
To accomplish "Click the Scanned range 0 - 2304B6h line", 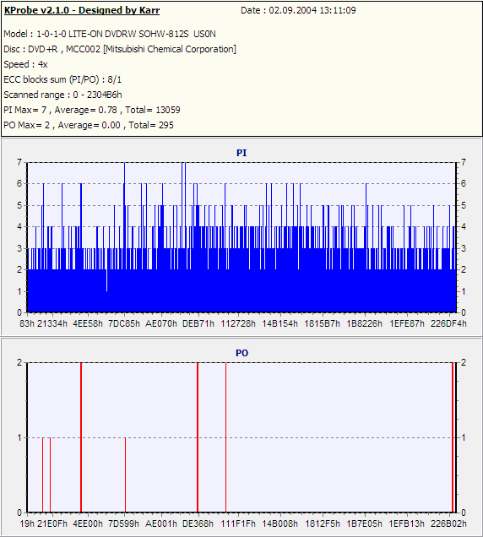I will pos(62,95).
